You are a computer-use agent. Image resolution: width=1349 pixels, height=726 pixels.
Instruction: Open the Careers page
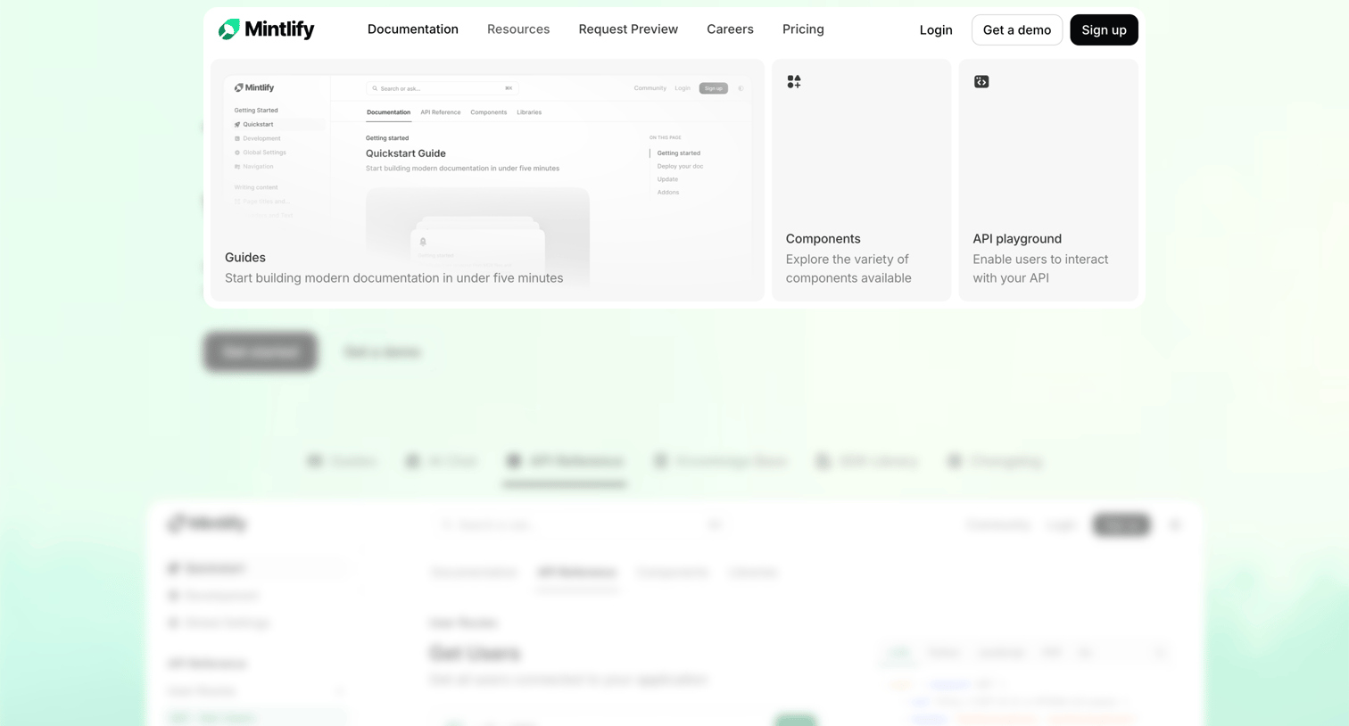tap(730, 29)
